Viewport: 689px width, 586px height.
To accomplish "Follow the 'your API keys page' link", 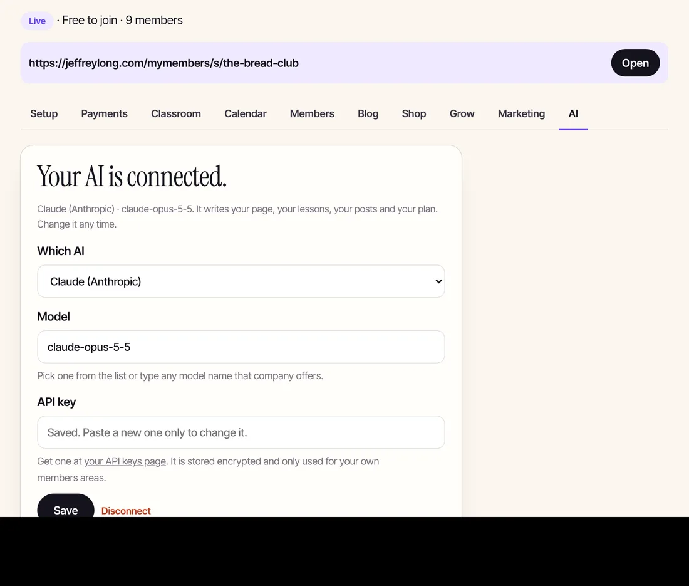I will pos(125,461).
